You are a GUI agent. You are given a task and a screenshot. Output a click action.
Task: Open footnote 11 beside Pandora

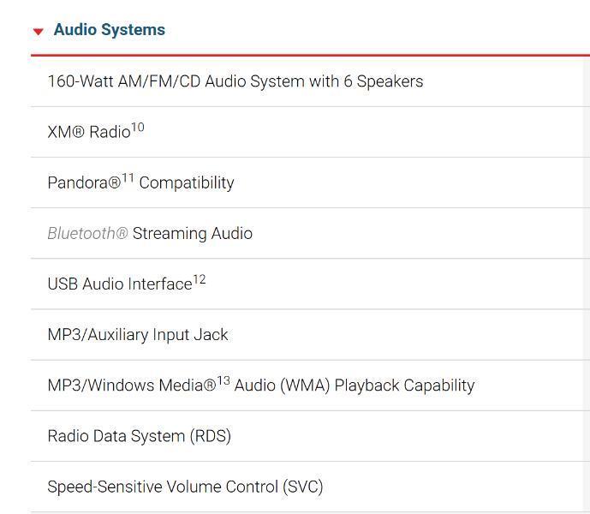point(128,178)
